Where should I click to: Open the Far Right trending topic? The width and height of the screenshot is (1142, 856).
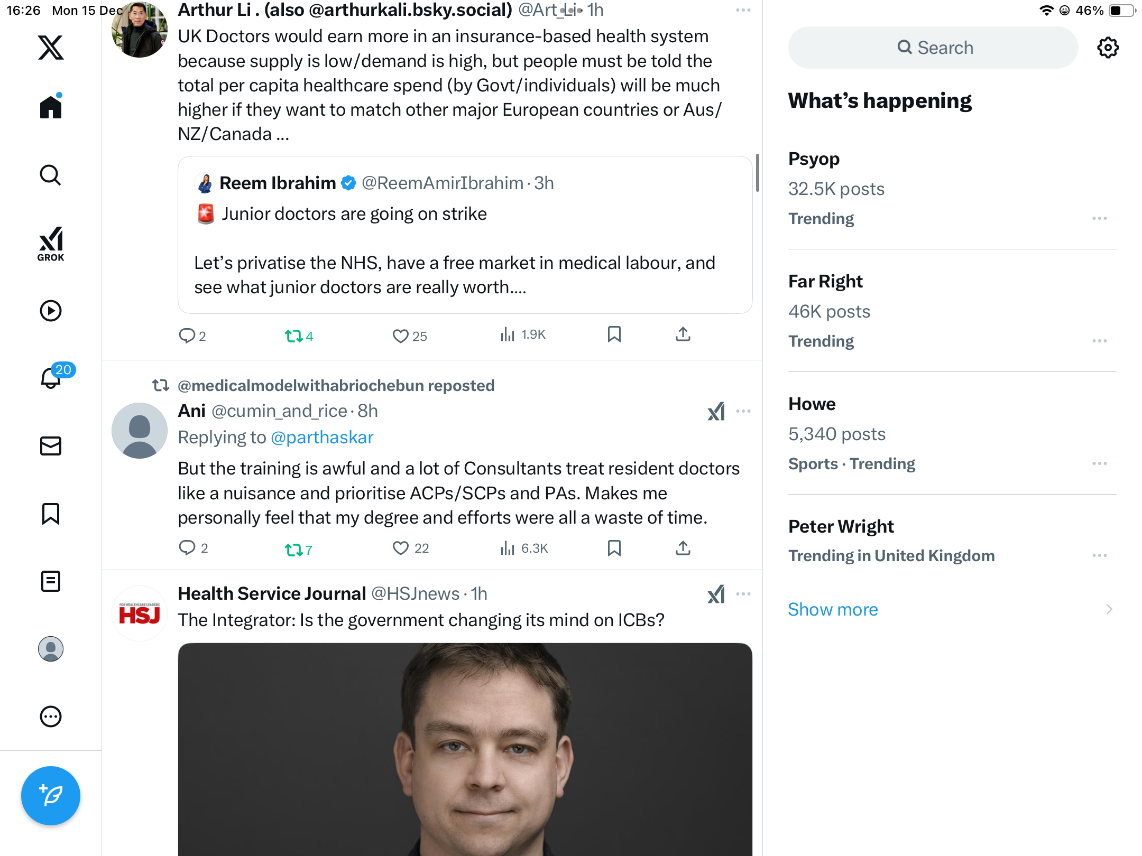tap(825, 282)
